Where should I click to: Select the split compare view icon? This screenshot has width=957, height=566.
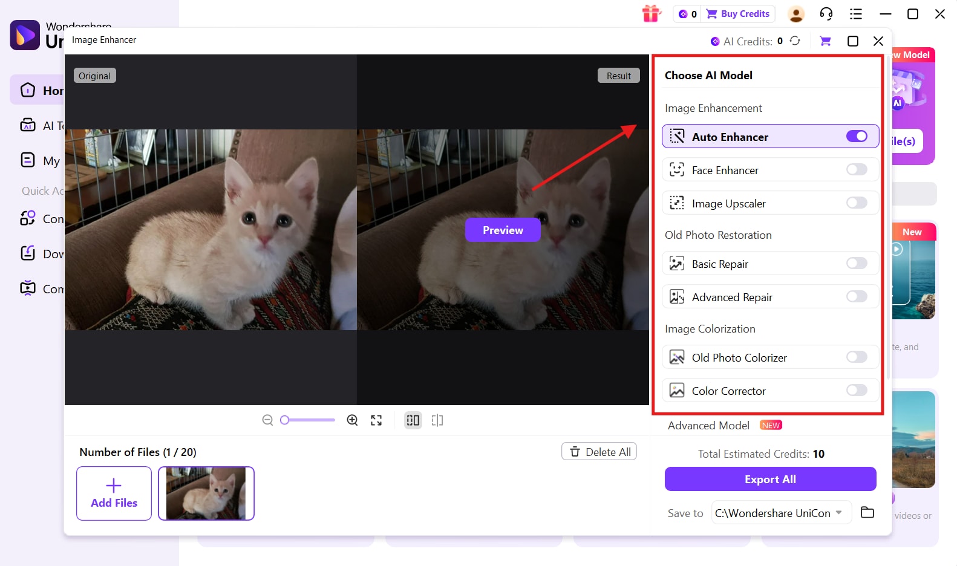(x=437, y=420)
